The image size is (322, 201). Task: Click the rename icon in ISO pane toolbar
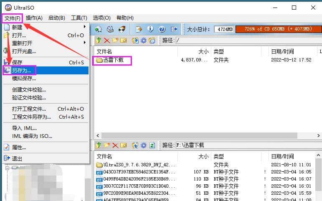tap(124, 41)
